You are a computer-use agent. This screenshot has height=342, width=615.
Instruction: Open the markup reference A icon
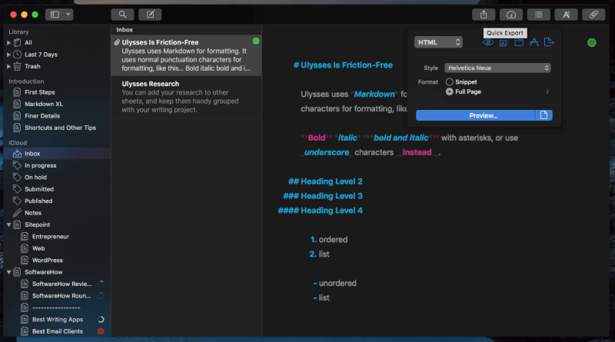click(566, 15)
